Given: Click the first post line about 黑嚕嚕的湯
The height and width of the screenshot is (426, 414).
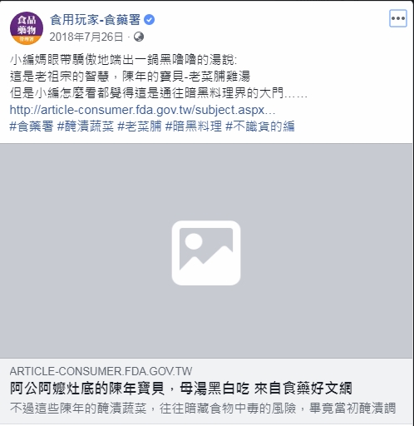Looking at the screenshot, I should click(124, 60).
